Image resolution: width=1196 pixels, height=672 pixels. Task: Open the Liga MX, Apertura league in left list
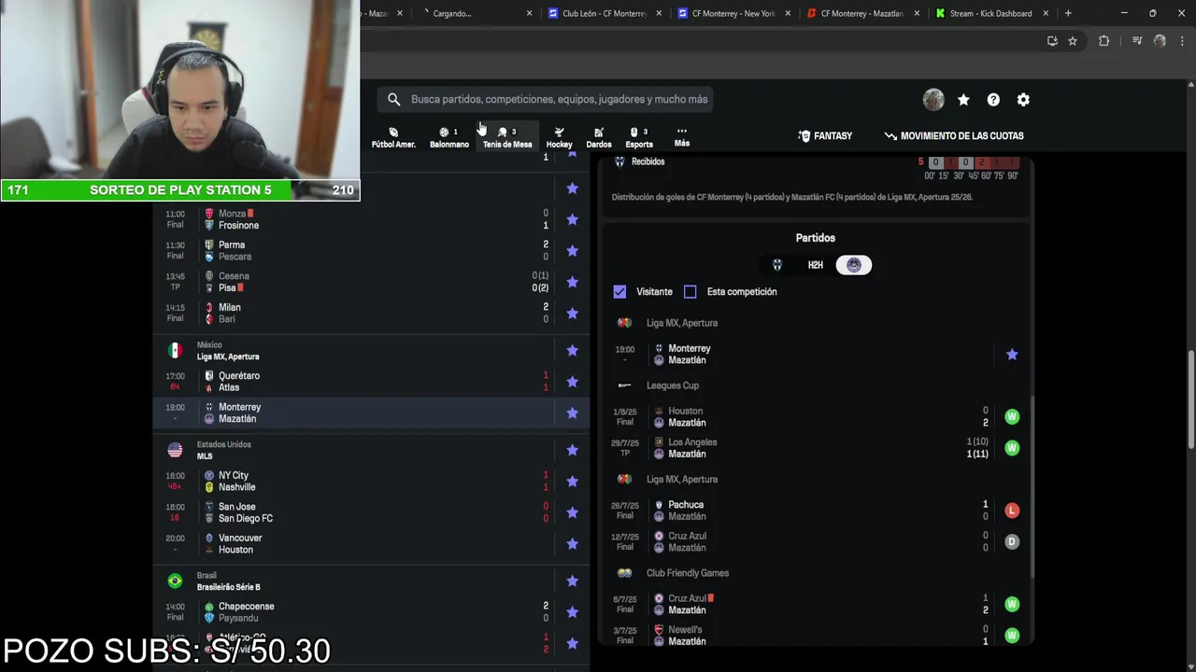tap(228, 357)
